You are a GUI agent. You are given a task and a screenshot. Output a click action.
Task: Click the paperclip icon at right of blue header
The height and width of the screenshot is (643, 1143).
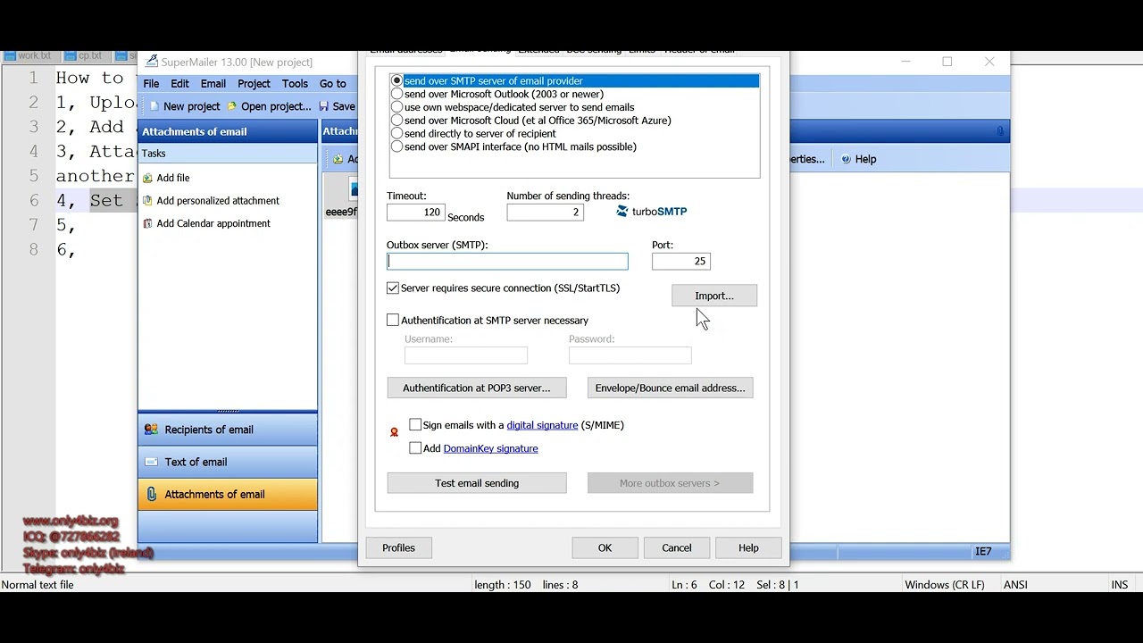(1000, 131)
